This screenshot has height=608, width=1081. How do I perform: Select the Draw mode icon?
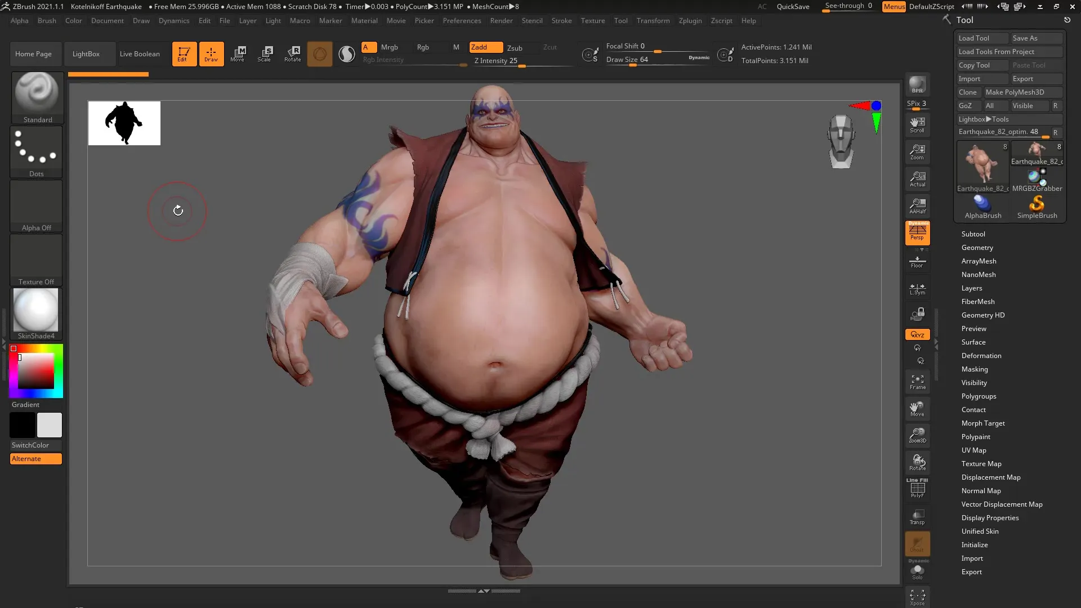click(x=211, y=54)
